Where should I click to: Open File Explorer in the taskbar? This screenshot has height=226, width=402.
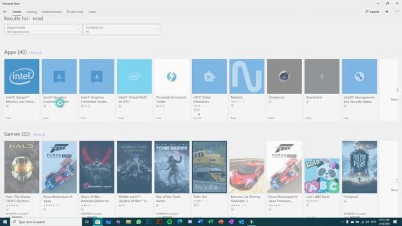(x=128, y=222)
